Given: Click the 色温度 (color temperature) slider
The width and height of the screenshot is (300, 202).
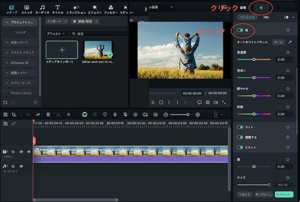Looking at the screenshot, I should pos(254,59).
